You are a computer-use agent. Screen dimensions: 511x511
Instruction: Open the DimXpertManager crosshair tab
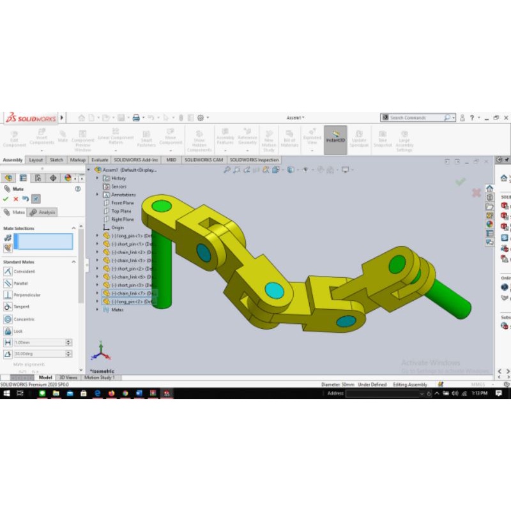53,178
